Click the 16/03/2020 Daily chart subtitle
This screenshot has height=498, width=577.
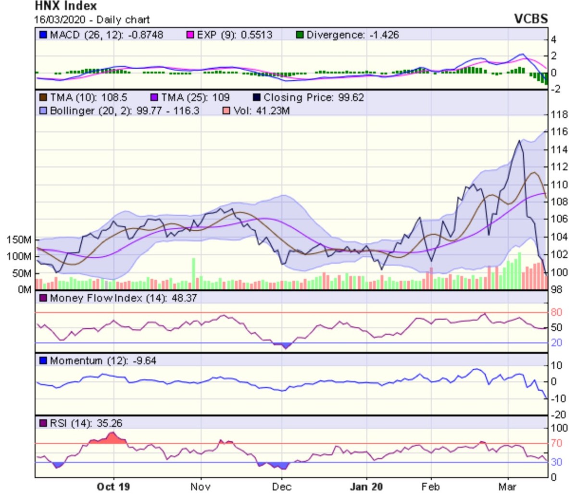92,20
